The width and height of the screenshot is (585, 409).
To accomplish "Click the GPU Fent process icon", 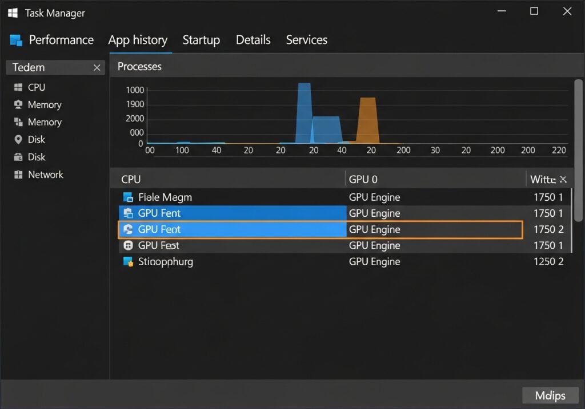I will point(128,213).
